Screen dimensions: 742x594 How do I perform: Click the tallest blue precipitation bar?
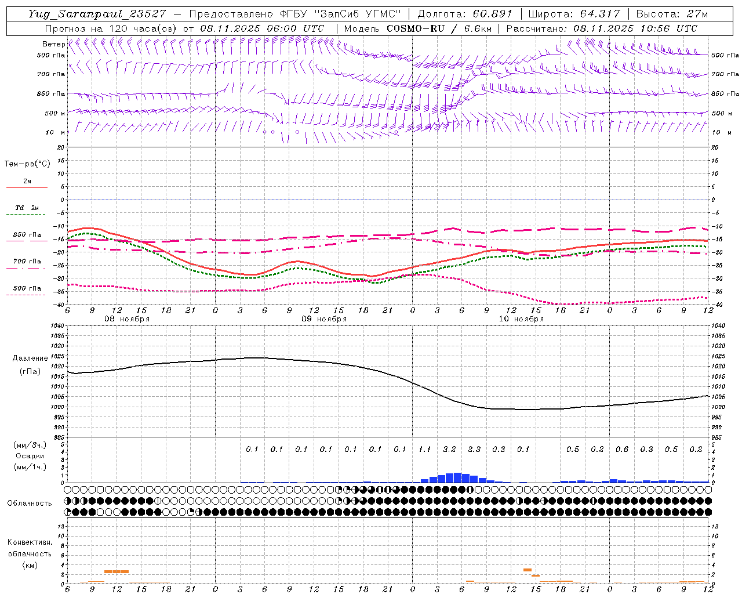click(x=457, y=477)
